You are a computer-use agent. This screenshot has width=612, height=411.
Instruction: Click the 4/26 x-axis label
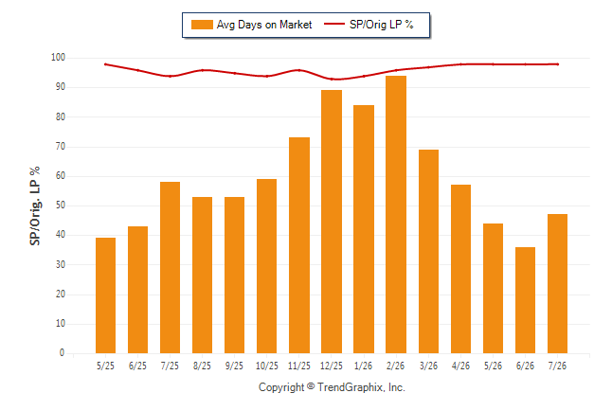click(460, 366)
